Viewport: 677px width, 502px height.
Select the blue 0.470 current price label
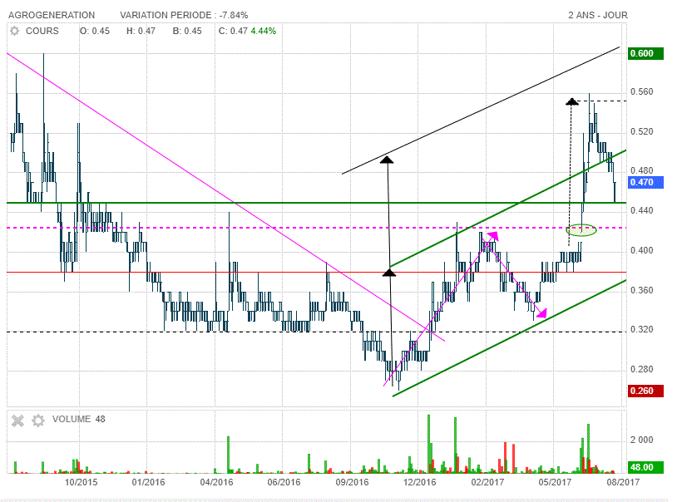[645, 182]
